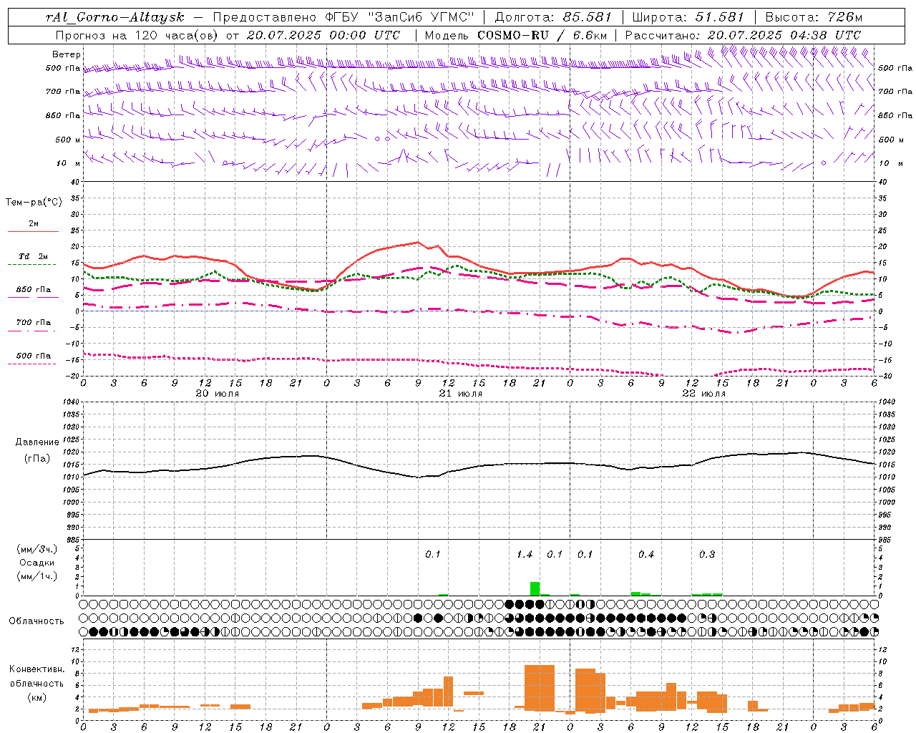Click the latitude value Широта: 51.581

pyautogui.click(x=688, y=17)
